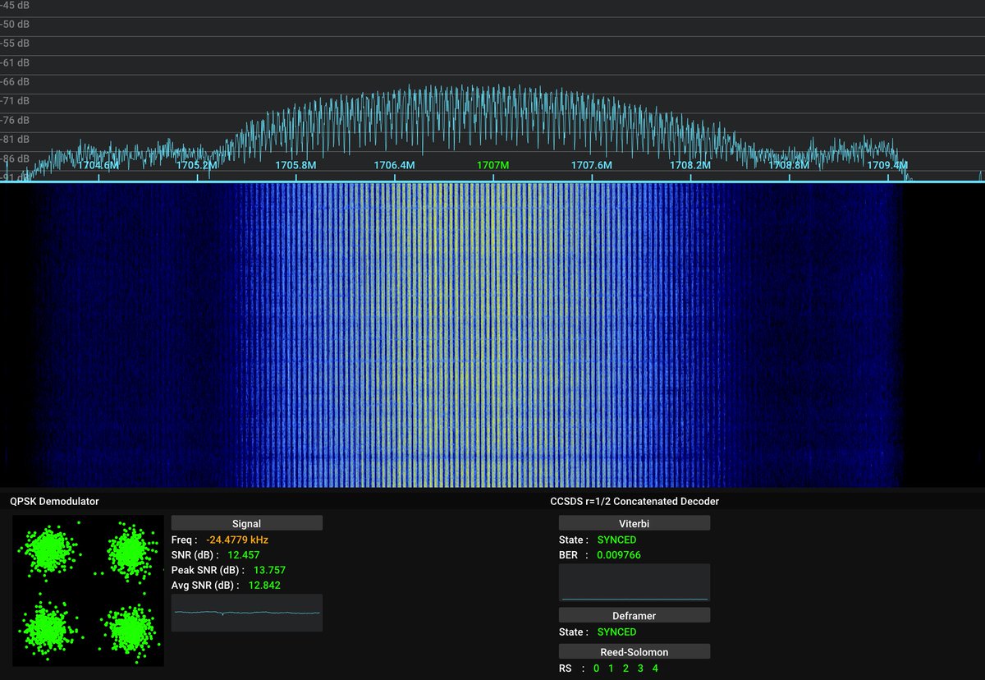Click the Signal section header
The width and height of the screenshot is (985, 680).
click(x=246, y=523)
